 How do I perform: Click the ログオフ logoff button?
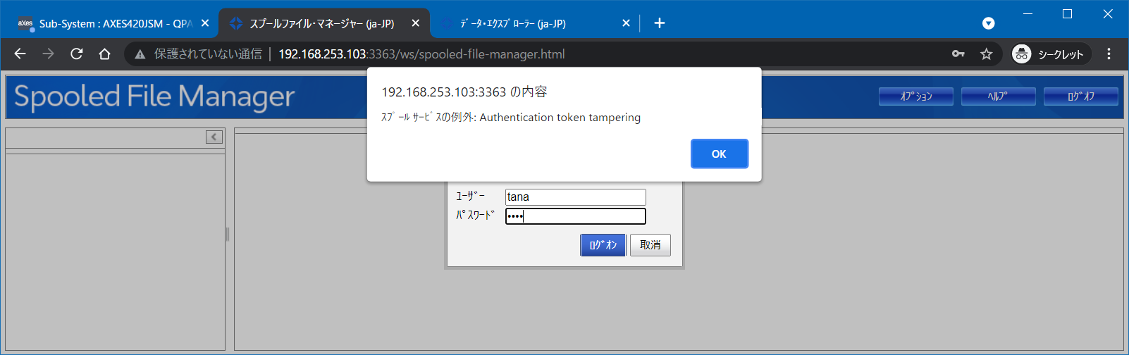(x=1080, y=96)
